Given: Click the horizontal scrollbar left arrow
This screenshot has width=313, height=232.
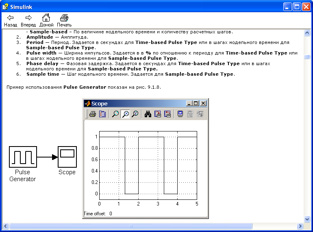Looking at the screenshot, I should click(x=5, y=226).
